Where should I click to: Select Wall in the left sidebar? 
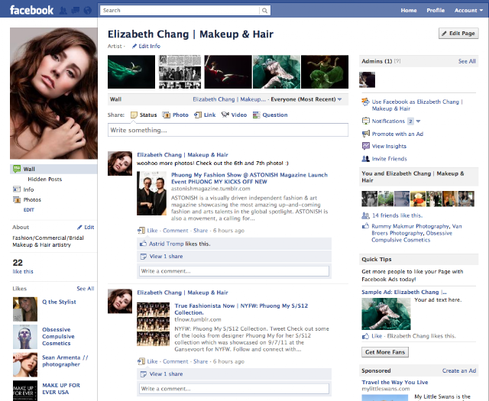point(53,169)
